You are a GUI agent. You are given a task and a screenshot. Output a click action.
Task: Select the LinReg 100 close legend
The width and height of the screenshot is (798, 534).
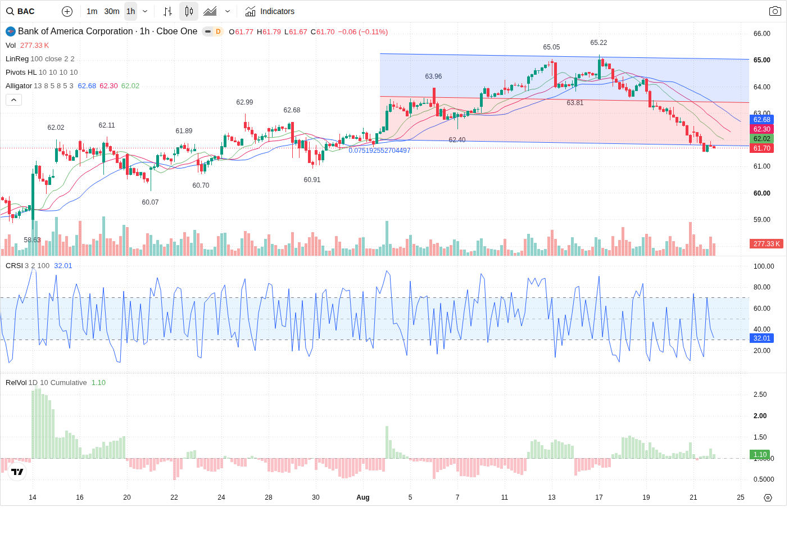point(40,59)
